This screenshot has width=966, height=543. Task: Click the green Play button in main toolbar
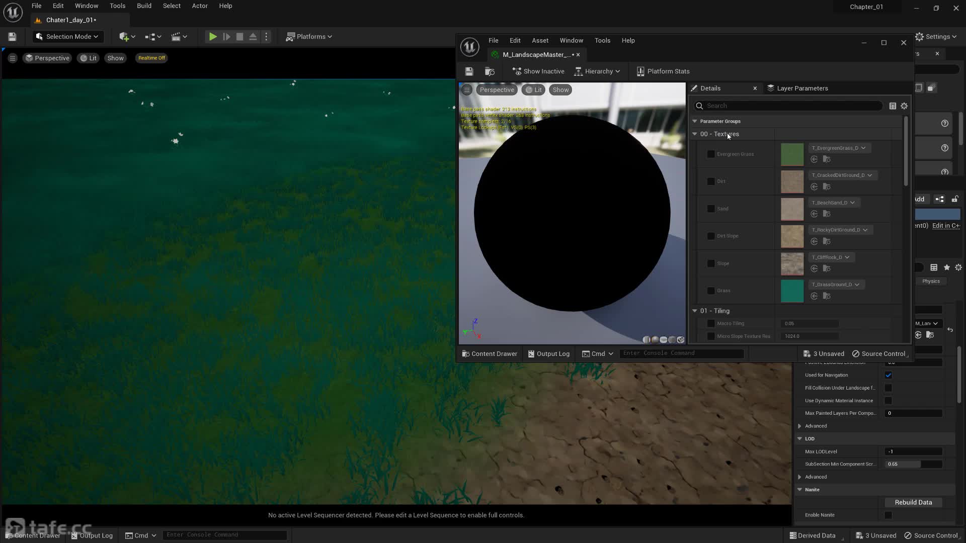(213, 37)
